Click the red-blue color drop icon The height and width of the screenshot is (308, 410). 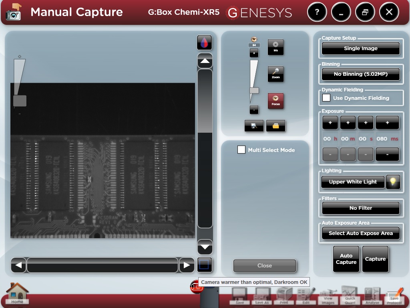(x=205, y=43)
